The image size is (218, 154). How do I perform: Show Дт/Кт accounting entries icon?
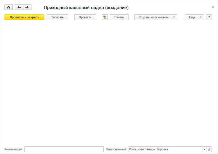tap(105, 17)
